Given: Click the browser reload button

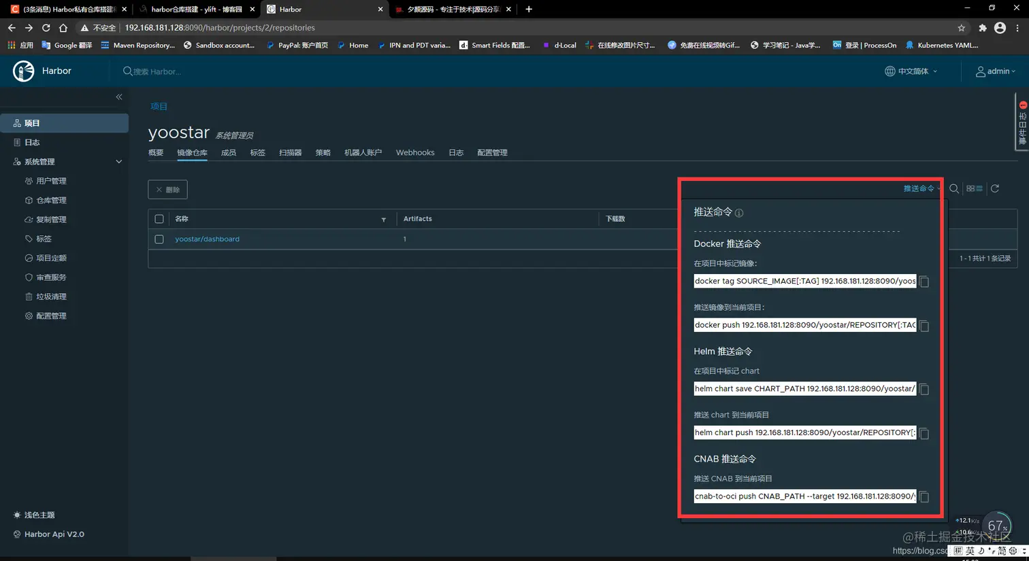Looking at the screenshot, I should [46, 28].
